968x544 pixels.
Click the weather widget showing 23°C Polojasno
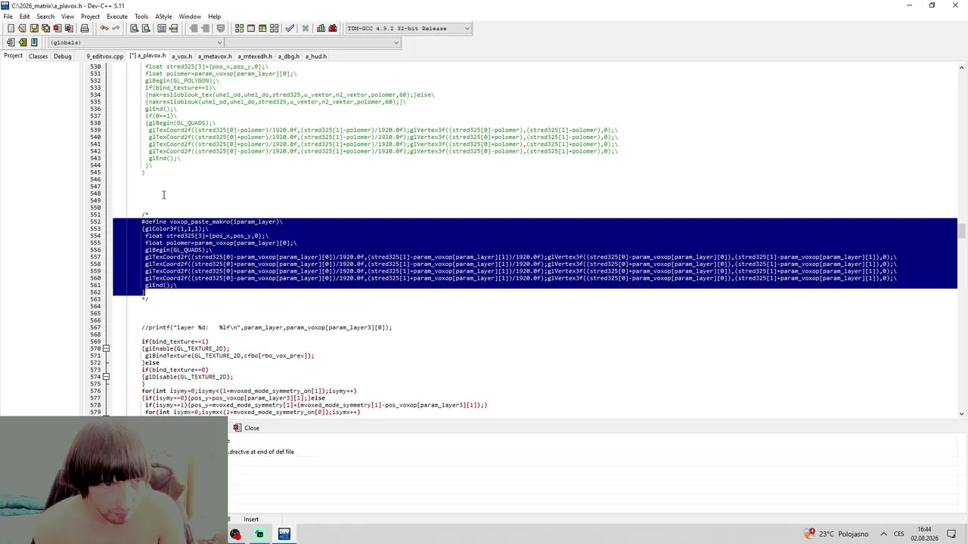click(836, 534)
